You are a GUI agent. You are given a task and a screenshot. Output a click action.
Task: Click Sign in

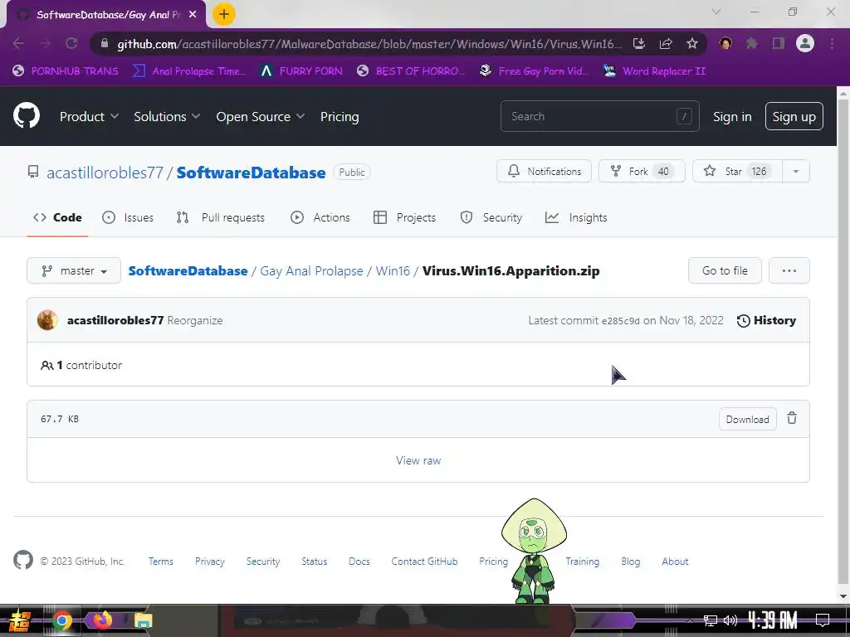[732, 116]
